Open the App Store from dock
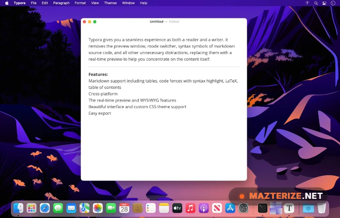Image resolution: width=340 pixels, height=218 pixels. pyautogui.click(x=230, y=208)
